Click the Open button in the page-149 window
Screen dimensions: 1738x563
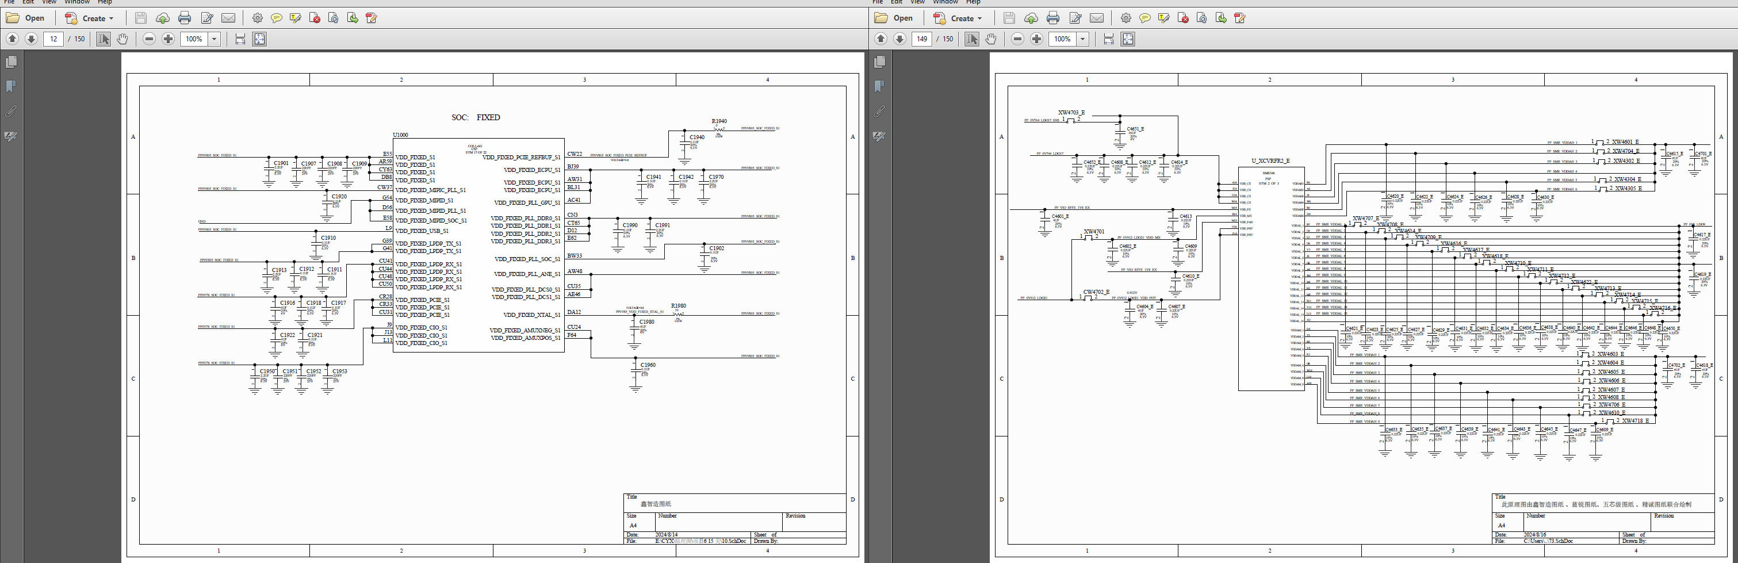[x=894, y=18]
